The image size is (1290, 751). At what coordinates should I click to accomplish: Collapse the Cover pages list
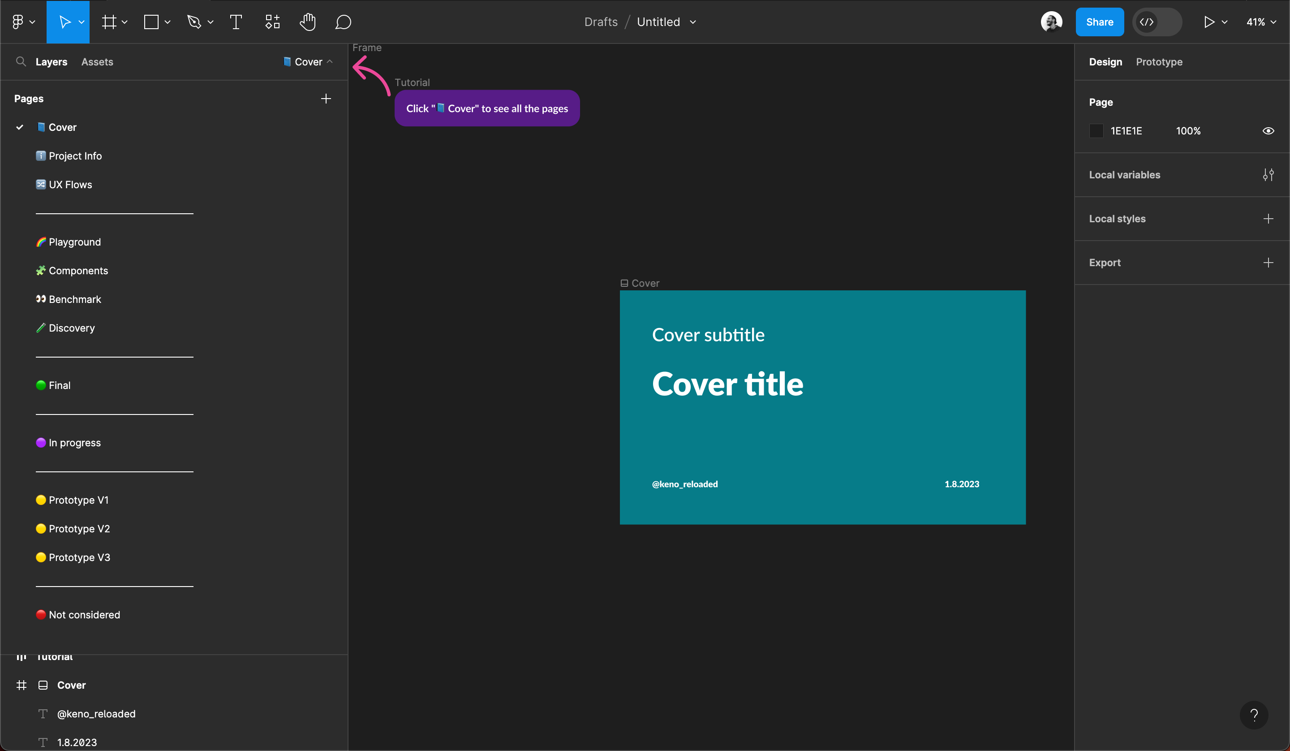(x=308, y=61)
